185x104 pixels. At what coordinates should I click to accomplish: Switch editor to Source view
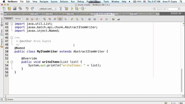point(8,18)
